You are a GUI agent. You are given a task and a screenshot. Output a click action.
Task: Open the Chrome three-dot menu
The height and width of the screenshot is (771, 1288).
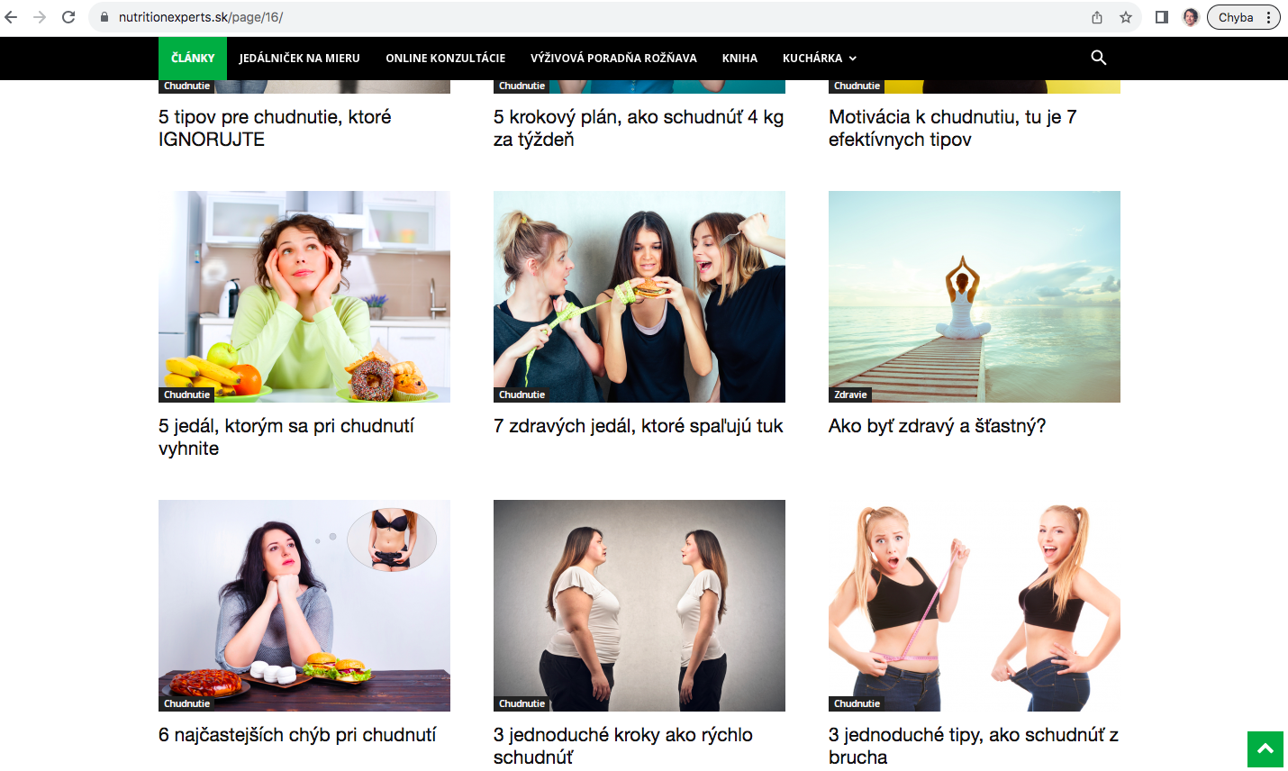coord(1268,17)
